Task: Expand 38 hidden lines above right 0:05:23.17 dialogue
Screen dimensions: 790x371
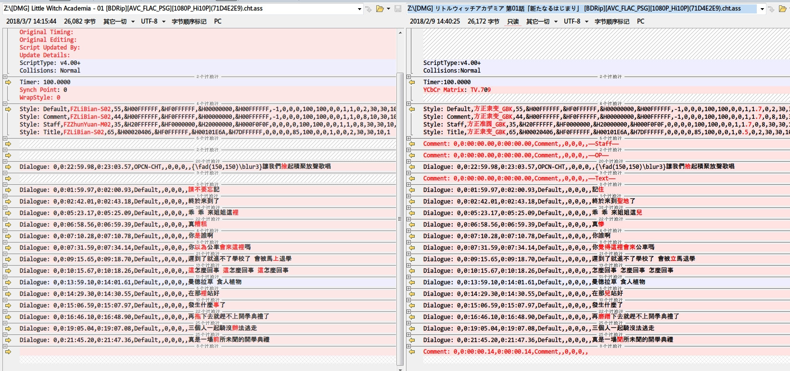Action: (x=408, y=207)
